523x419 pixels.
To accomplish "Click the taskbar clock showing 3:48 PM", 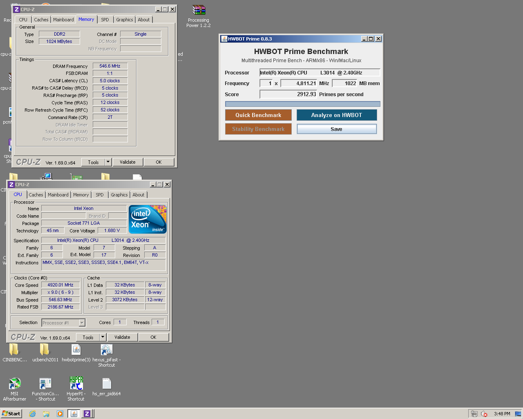I will (x=502, y=414).
